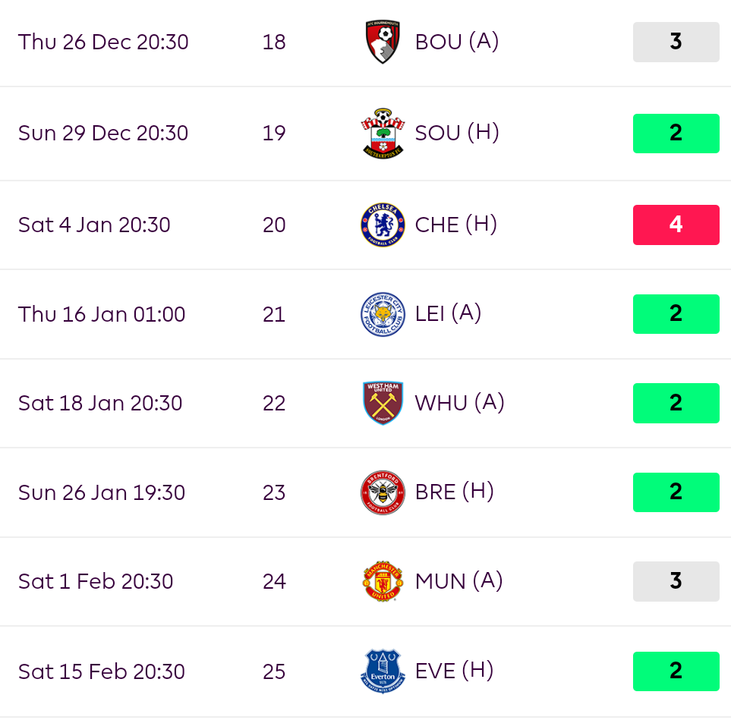Image resolution: width=731 pixels, height=720 pixels.
Task: Select gameweek 23 number
Action: point(274,492)
